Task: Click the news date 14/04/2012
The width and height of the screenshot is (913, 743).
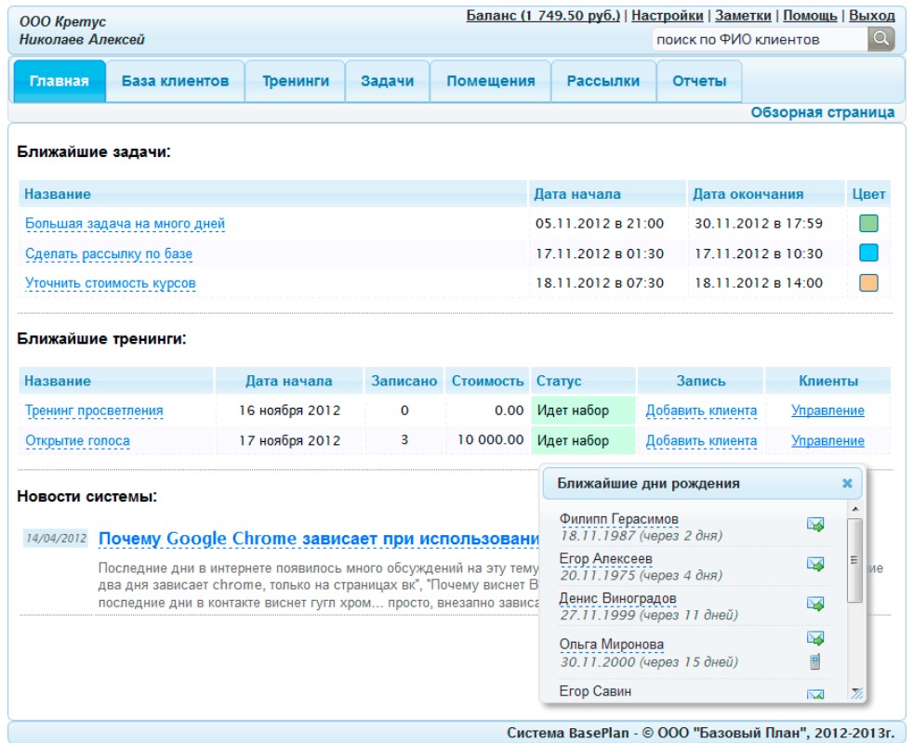Action: point(56,538)
